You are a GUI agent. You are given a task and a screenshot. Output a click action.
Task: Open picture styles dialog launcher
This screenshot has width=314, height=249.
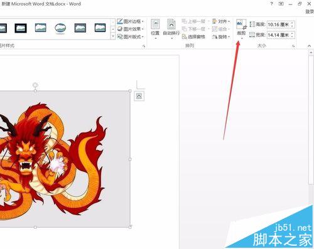click(x=144, y=46)
